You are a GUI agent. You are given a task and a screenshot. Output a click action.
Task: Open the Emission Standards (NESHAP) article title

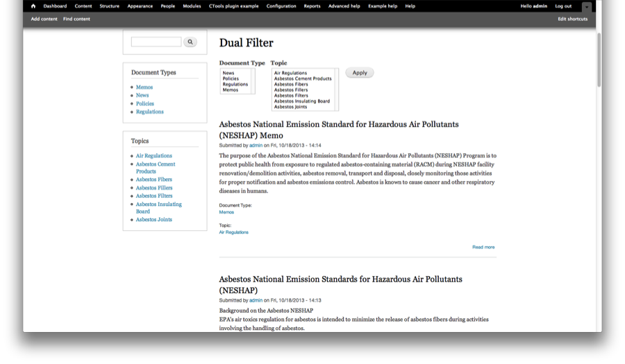point(341,284)
